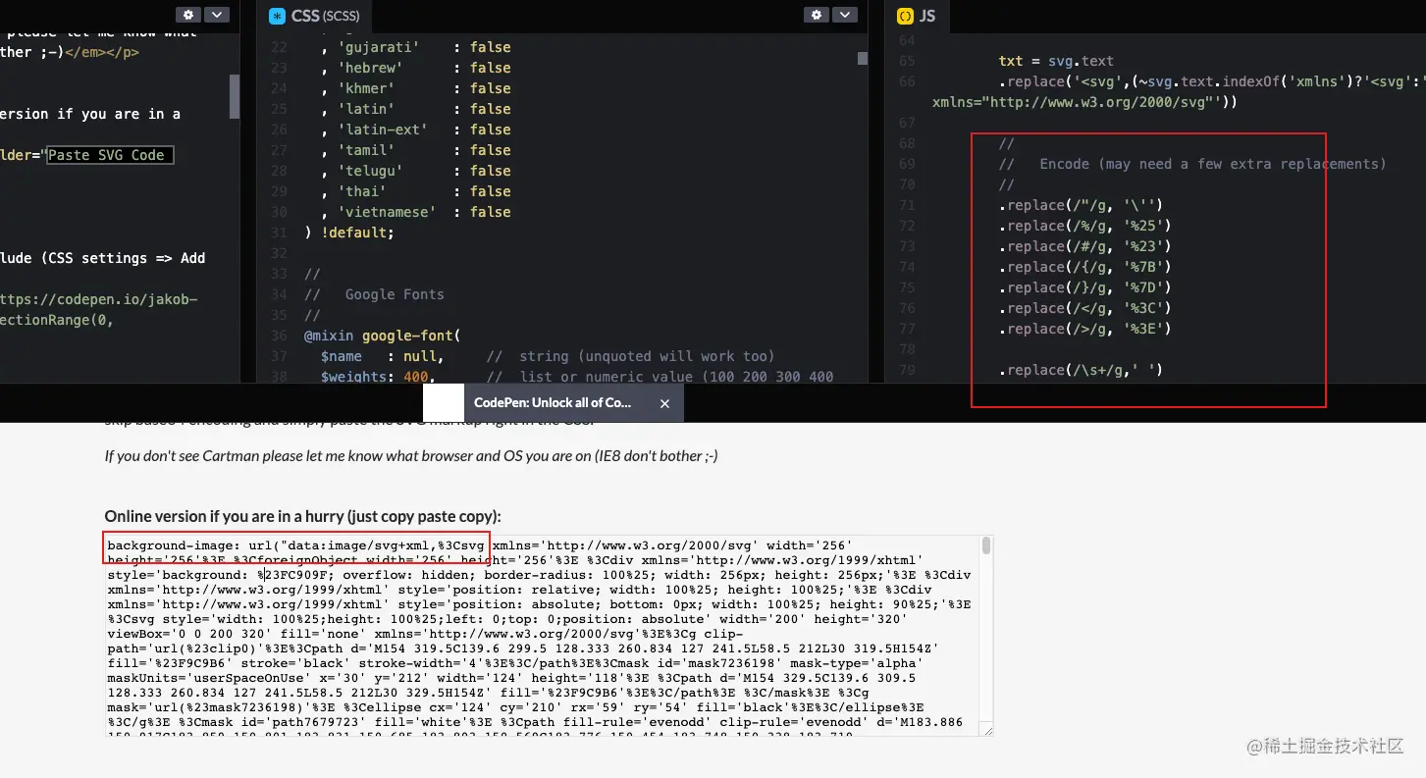Click the yellow JS icon

905,16
